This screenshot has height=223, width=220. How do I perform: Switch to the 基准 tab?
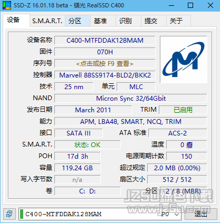tap(103, 21)
